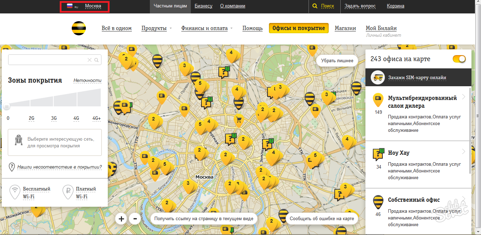Click the paid Wi-Fi ruble pin icon
Viewport: 481px width, 235px height.
pyautogui.click(x=67, y=192)
